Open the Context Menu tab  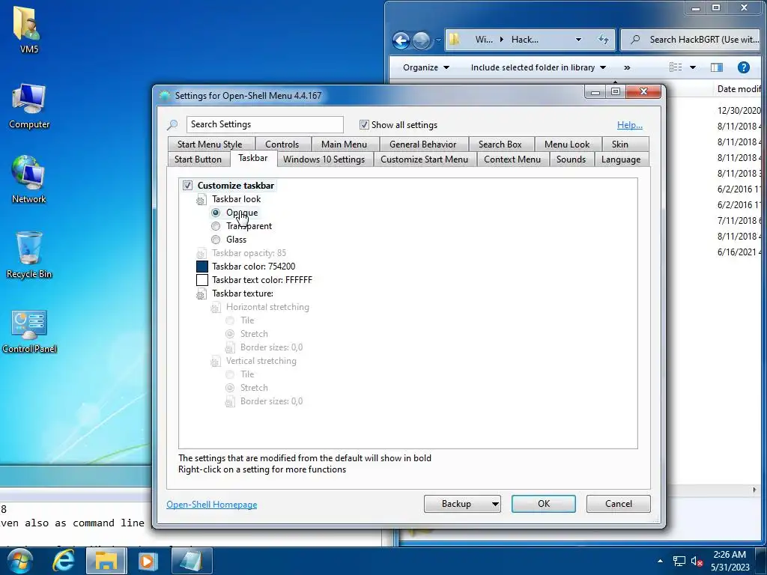tap(512, 159)
